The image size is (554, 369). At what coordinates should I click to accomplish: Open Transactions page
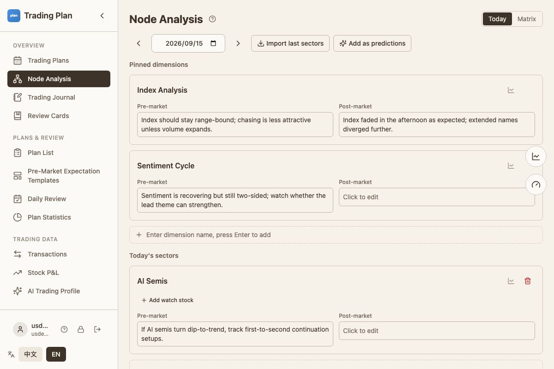[59, 254]
